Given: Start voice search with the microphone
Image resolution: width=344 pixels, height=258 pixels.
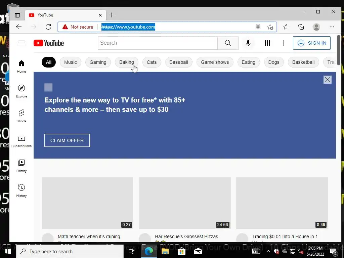Looking at the screenshot, I should coord(248,43).
